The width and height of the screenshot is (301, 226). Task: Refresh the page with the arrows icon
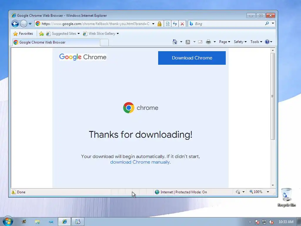point(175,24)
